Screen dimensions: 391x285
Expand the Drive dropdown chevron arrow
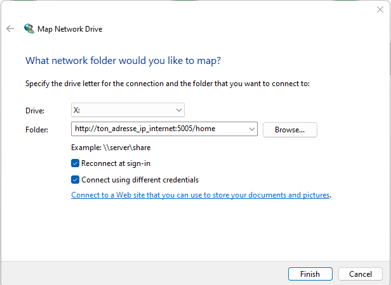point(179,110)
